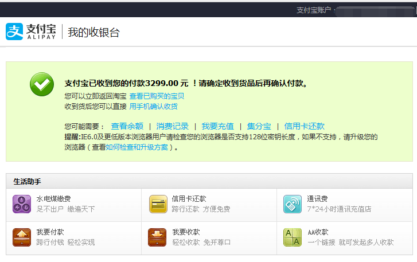Click the Alipay logo icon
The height and width of the screenshot is (262, 417).
(14, 32)
